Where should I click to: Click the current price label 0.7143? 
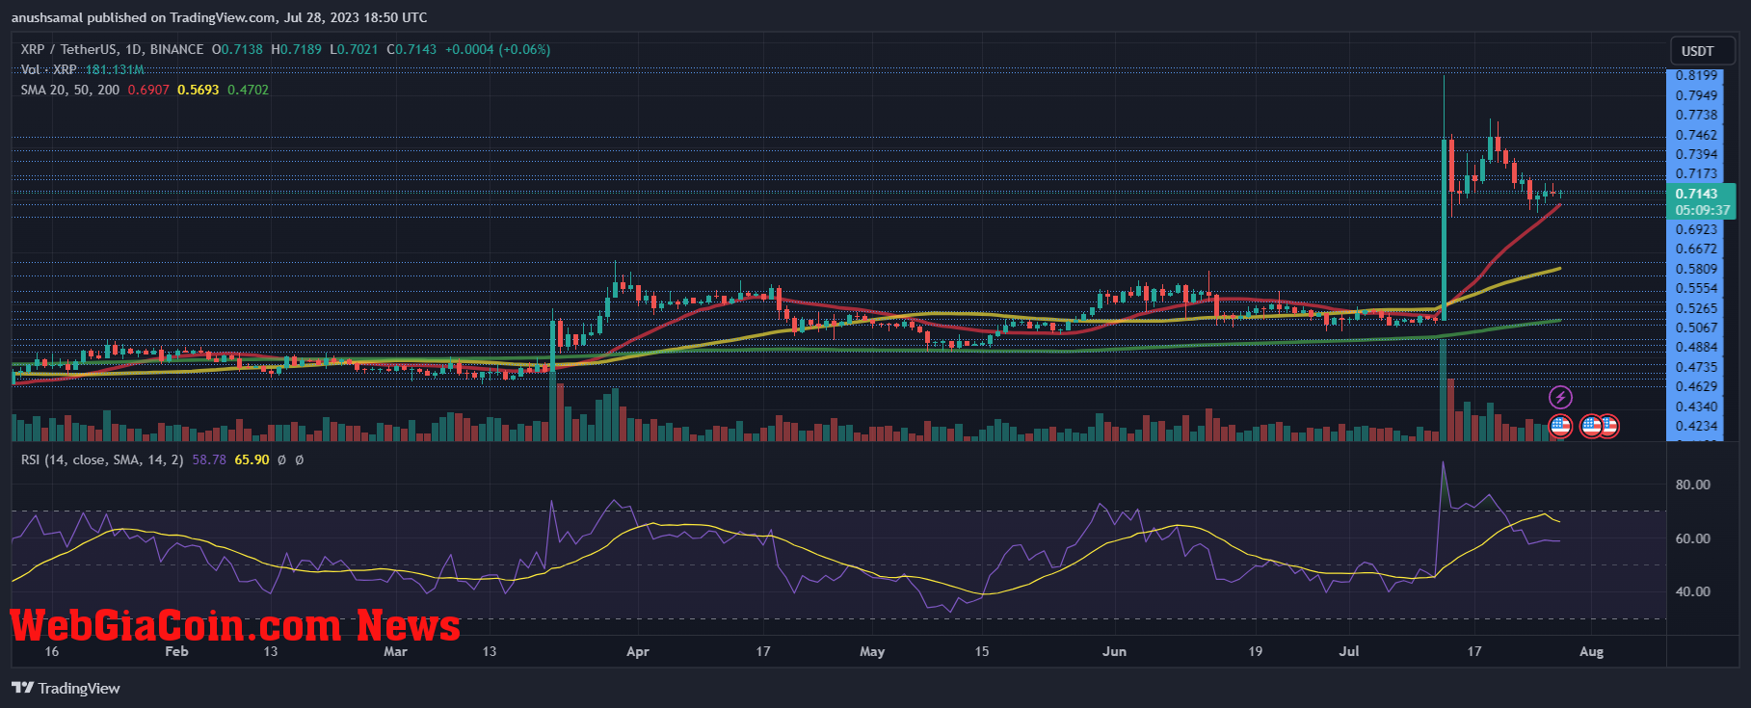point(1696,194)
